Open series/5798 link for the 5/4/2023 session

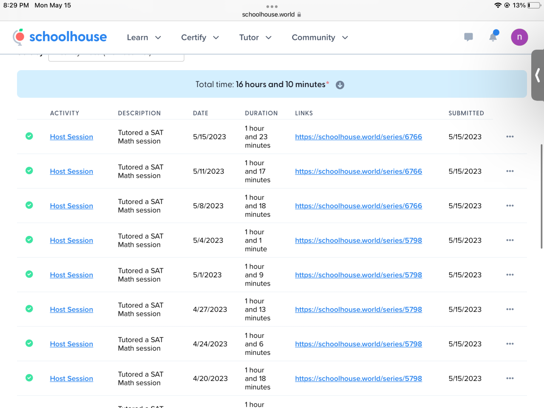(x=359, y=240)
